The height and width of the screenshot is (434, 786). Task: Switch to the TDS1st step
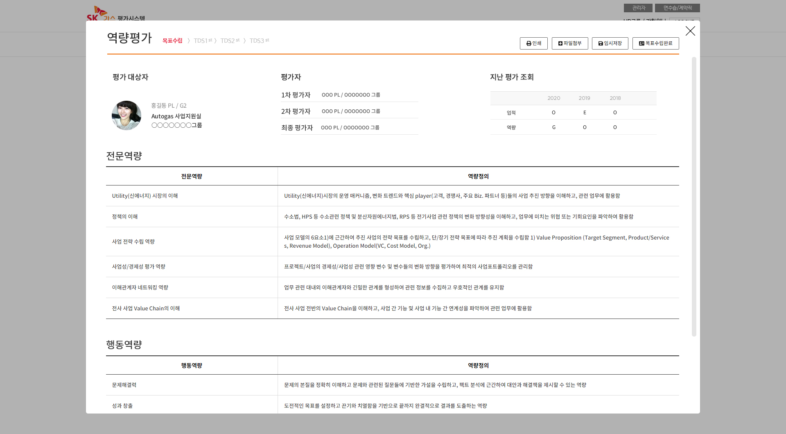(x=203, y=41)
